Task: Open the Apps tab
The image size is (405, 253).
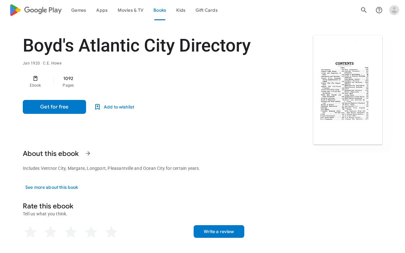Action: point(102,10)
